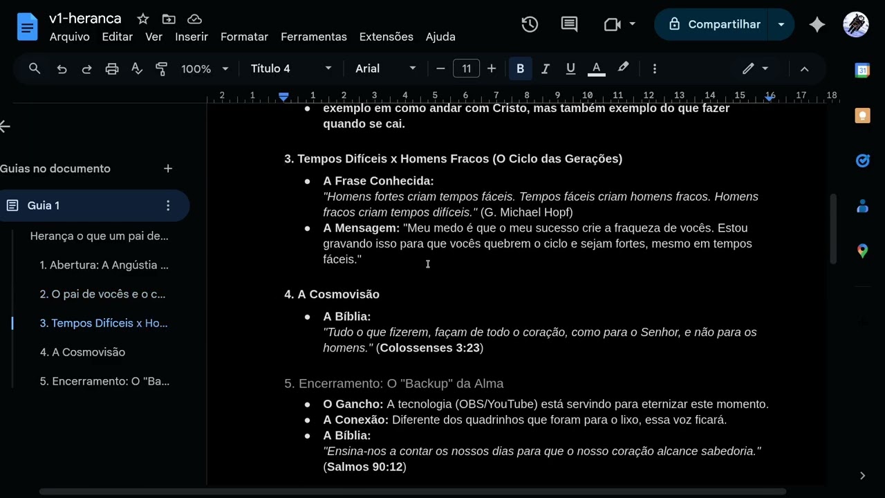Click the font size input field
The image size is (885, 498).
pos(466,68)
